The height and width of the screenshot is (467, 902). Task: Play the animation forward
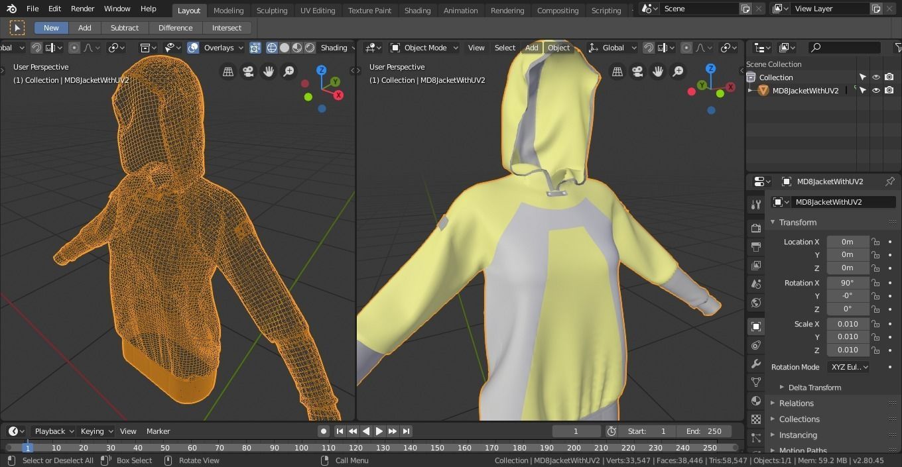(379, 431)
